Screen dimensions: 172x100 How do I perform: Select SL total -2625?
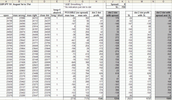[x=129, y=99]
